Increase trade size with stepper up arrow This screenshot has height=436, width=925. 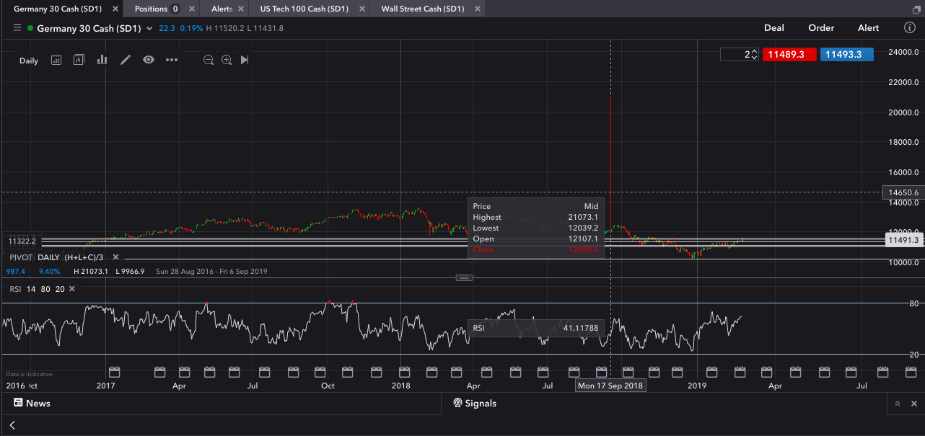(754, 51)
